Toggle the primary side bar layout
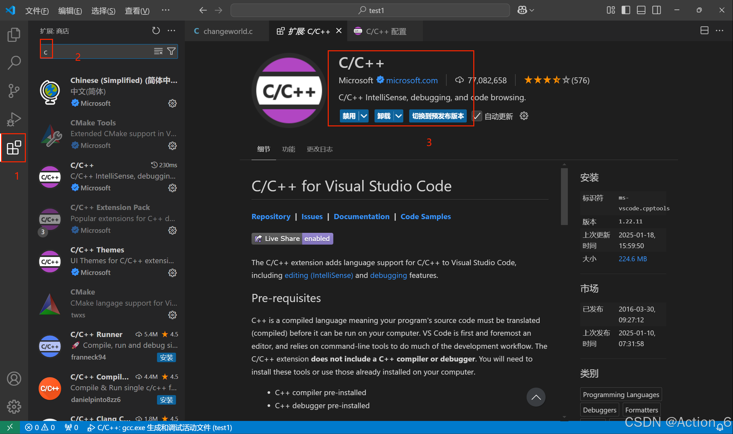Image resolution: width=733 pixels, height=434 pixels. point(626,10)
